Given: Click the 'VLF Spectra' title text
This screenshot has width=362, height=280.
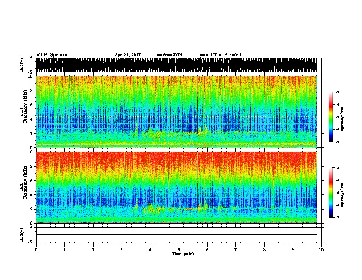Looking at the screenshot, I should pos(52,55).
